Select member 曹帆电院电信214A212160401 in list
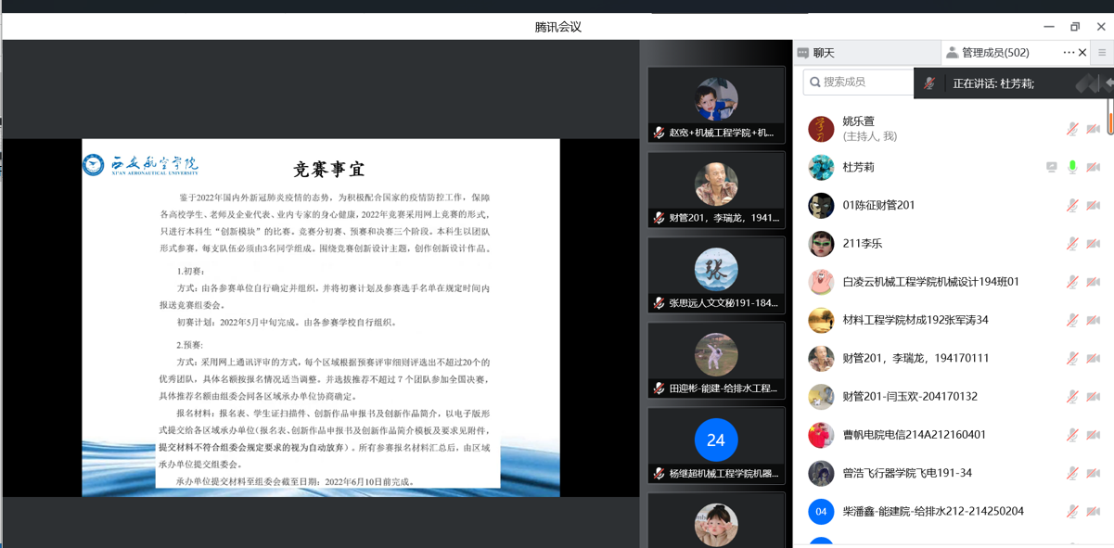Screen dimensions: 1114x548 point(914,434)
